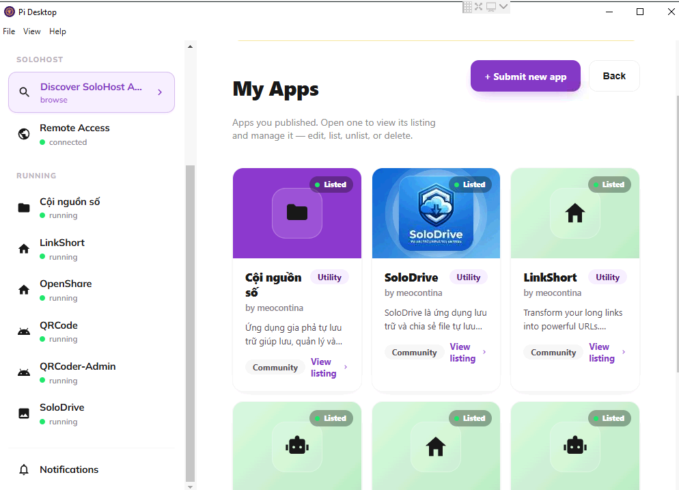The height and width of the screenshot is (490, 679).
Task: Click the globe icon beside Remote Access
Action: (x=24, y=135)
